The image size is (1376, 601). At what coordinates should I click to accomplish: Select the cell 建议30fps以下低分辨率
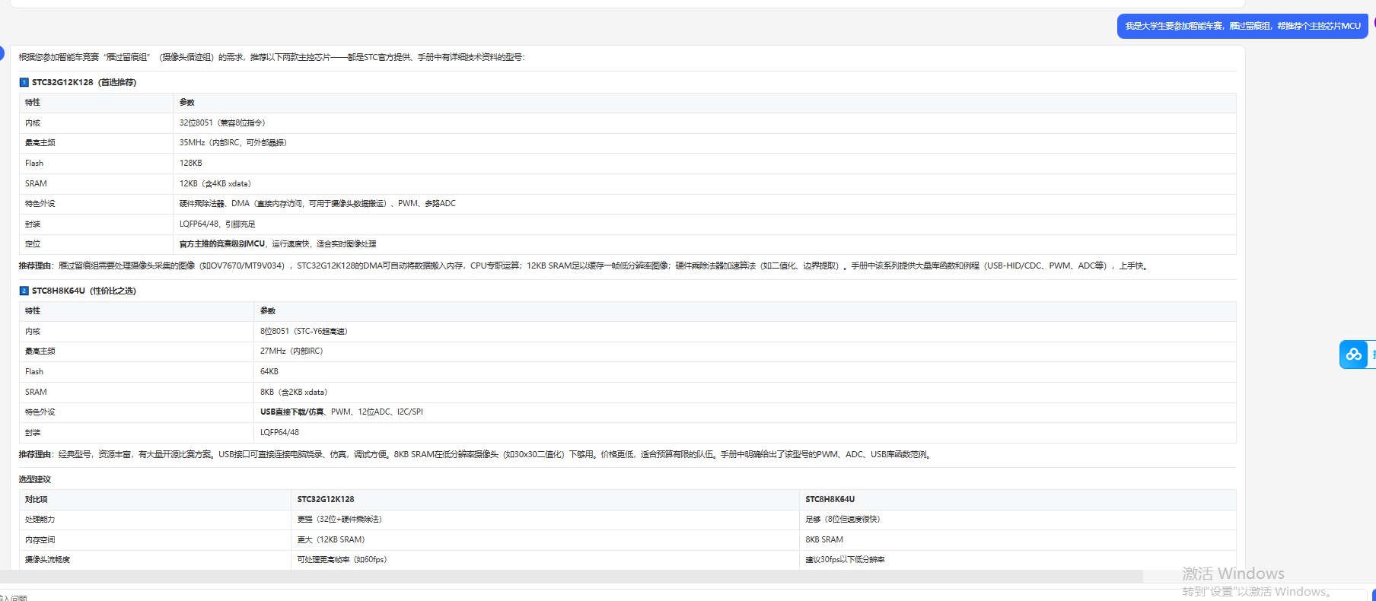(845, 559)
